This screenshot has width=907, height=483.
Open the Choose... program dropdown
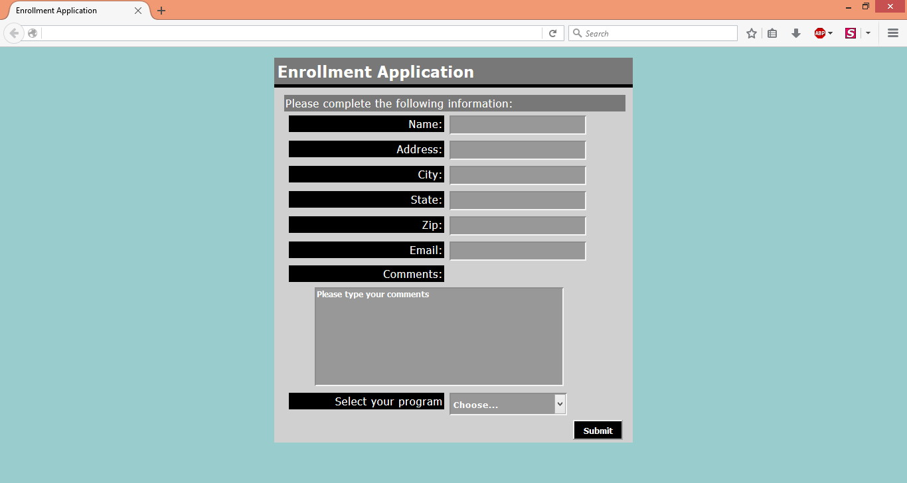click(508, 404)
